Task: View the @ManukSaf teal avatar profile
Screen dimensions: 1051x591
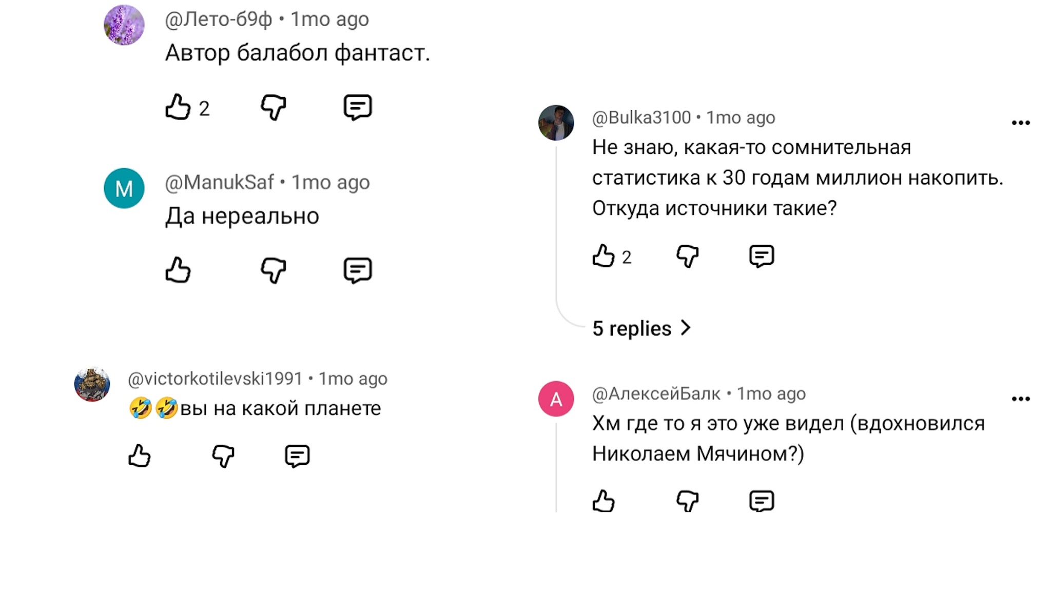Action: point(124,188)
